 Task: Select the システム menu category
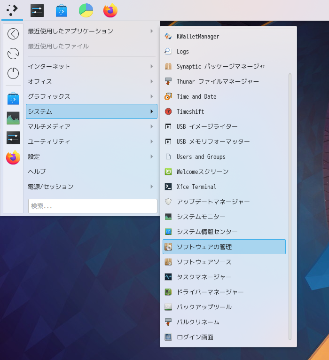pos(92,111)
